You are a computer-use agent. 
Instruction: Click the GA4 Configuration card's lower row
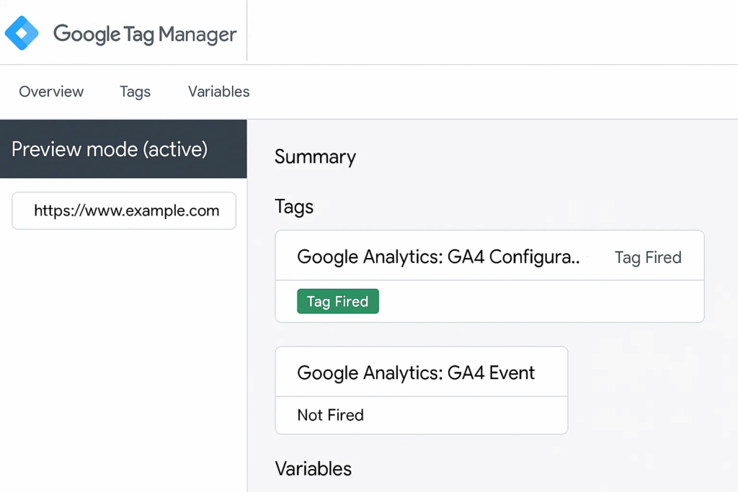[489, 302]
